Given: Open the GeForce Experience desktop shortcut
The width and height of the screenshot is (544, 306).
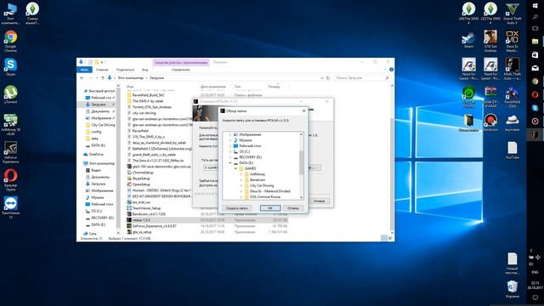Looking at the screenshot, I should [11, 152].
